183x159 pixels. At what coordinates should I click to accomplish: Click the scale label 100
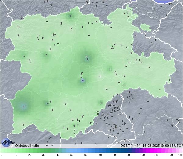point(142,155)
